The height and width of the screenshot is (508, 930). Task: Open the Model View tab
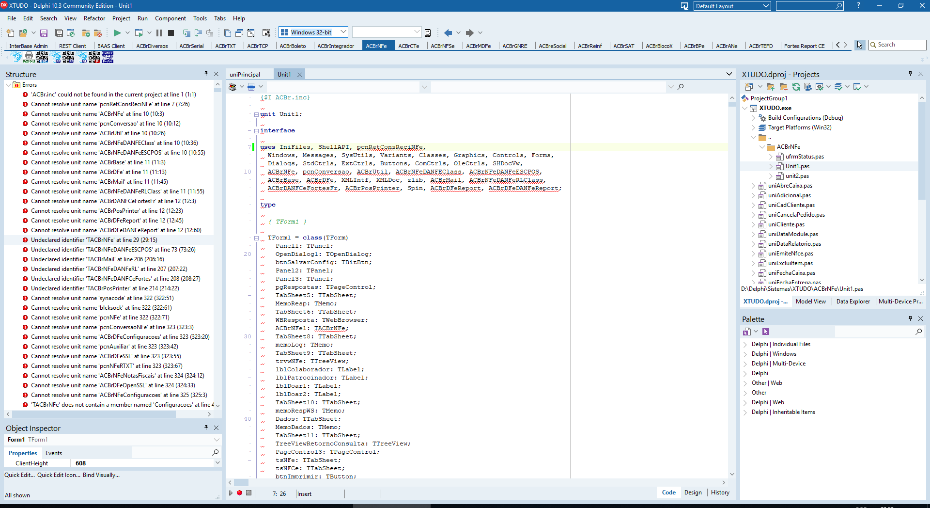coord(810,302)
